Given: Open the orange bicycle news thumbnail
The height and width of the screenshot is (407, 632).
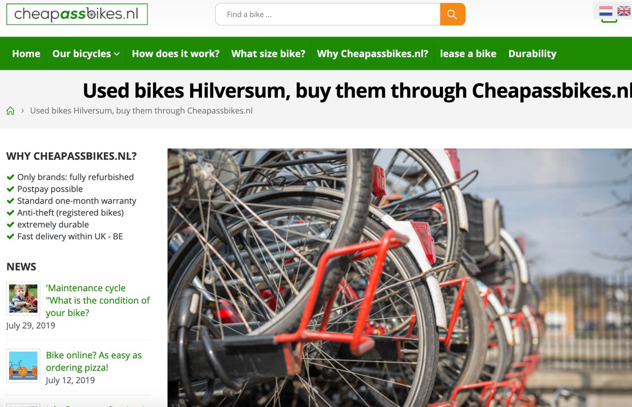Looking at the screenshot, I should tap(23, 366).
